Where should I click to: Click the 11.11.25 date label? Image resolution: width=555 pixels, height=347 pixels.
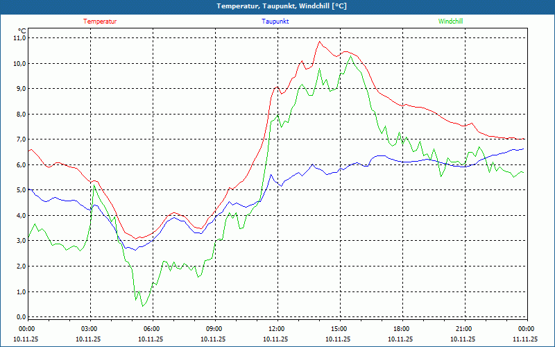pyautogui.click(x=524, y=339)
